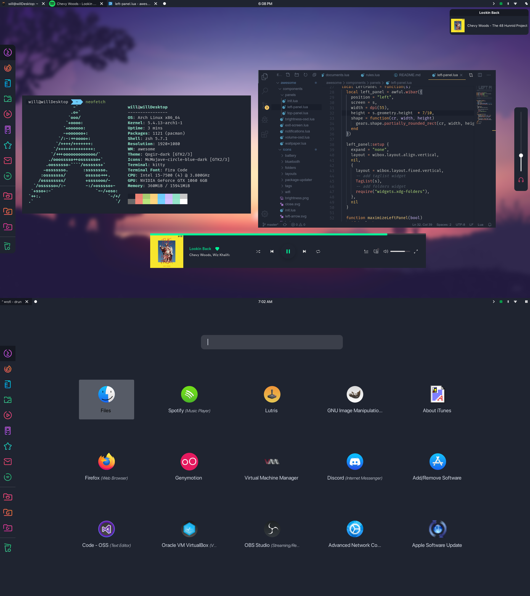Expand the battery folder in the explorer
The height and width of the screenshot is (596, 530).
[x=290, y=155]
